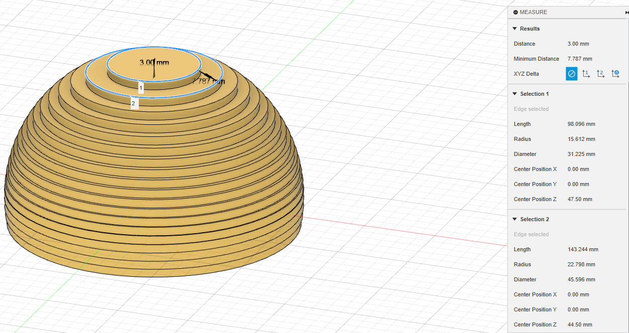Collapse the Selection 1 section
Viewport: 629px width, 333px height.
click(x=514, y=94)
